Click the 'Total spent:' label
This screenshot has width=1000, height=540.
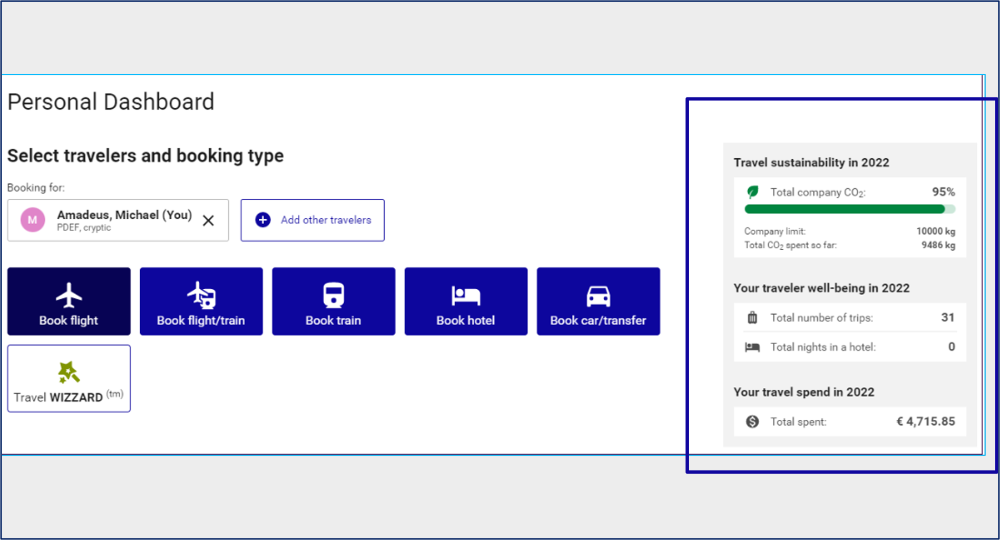[x=798, y=422]
